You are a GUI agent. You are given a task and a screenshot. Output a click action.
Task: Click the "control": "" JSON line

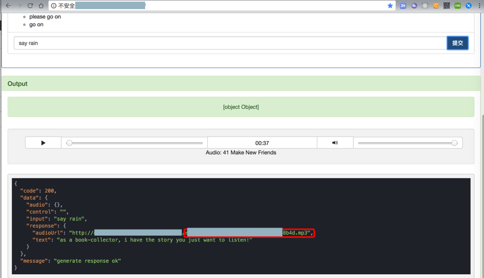[x=47, y=212]
